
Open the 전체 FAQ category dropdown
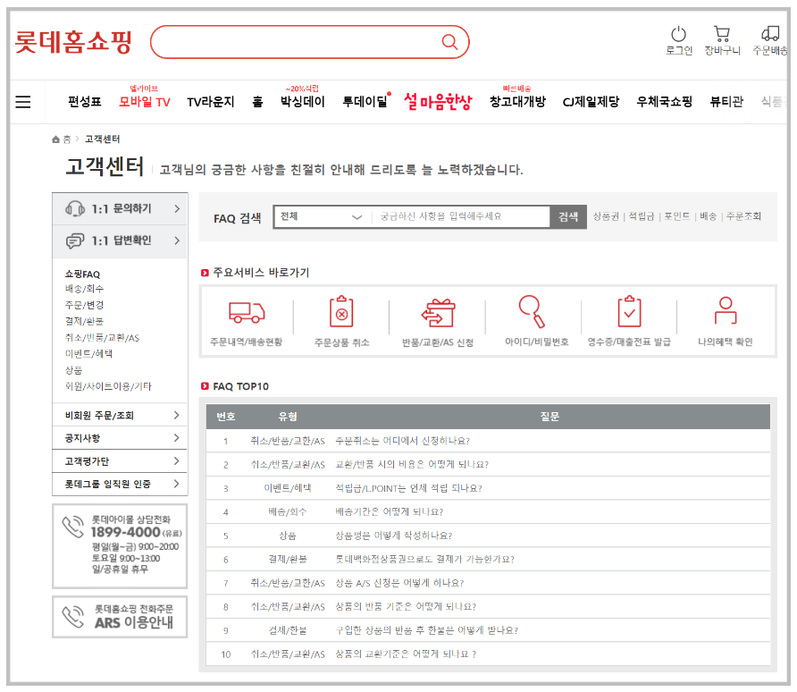point(323,216)
